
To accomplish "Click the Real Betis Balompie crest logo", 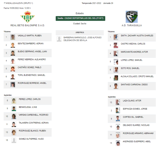I will pos(28,17).
